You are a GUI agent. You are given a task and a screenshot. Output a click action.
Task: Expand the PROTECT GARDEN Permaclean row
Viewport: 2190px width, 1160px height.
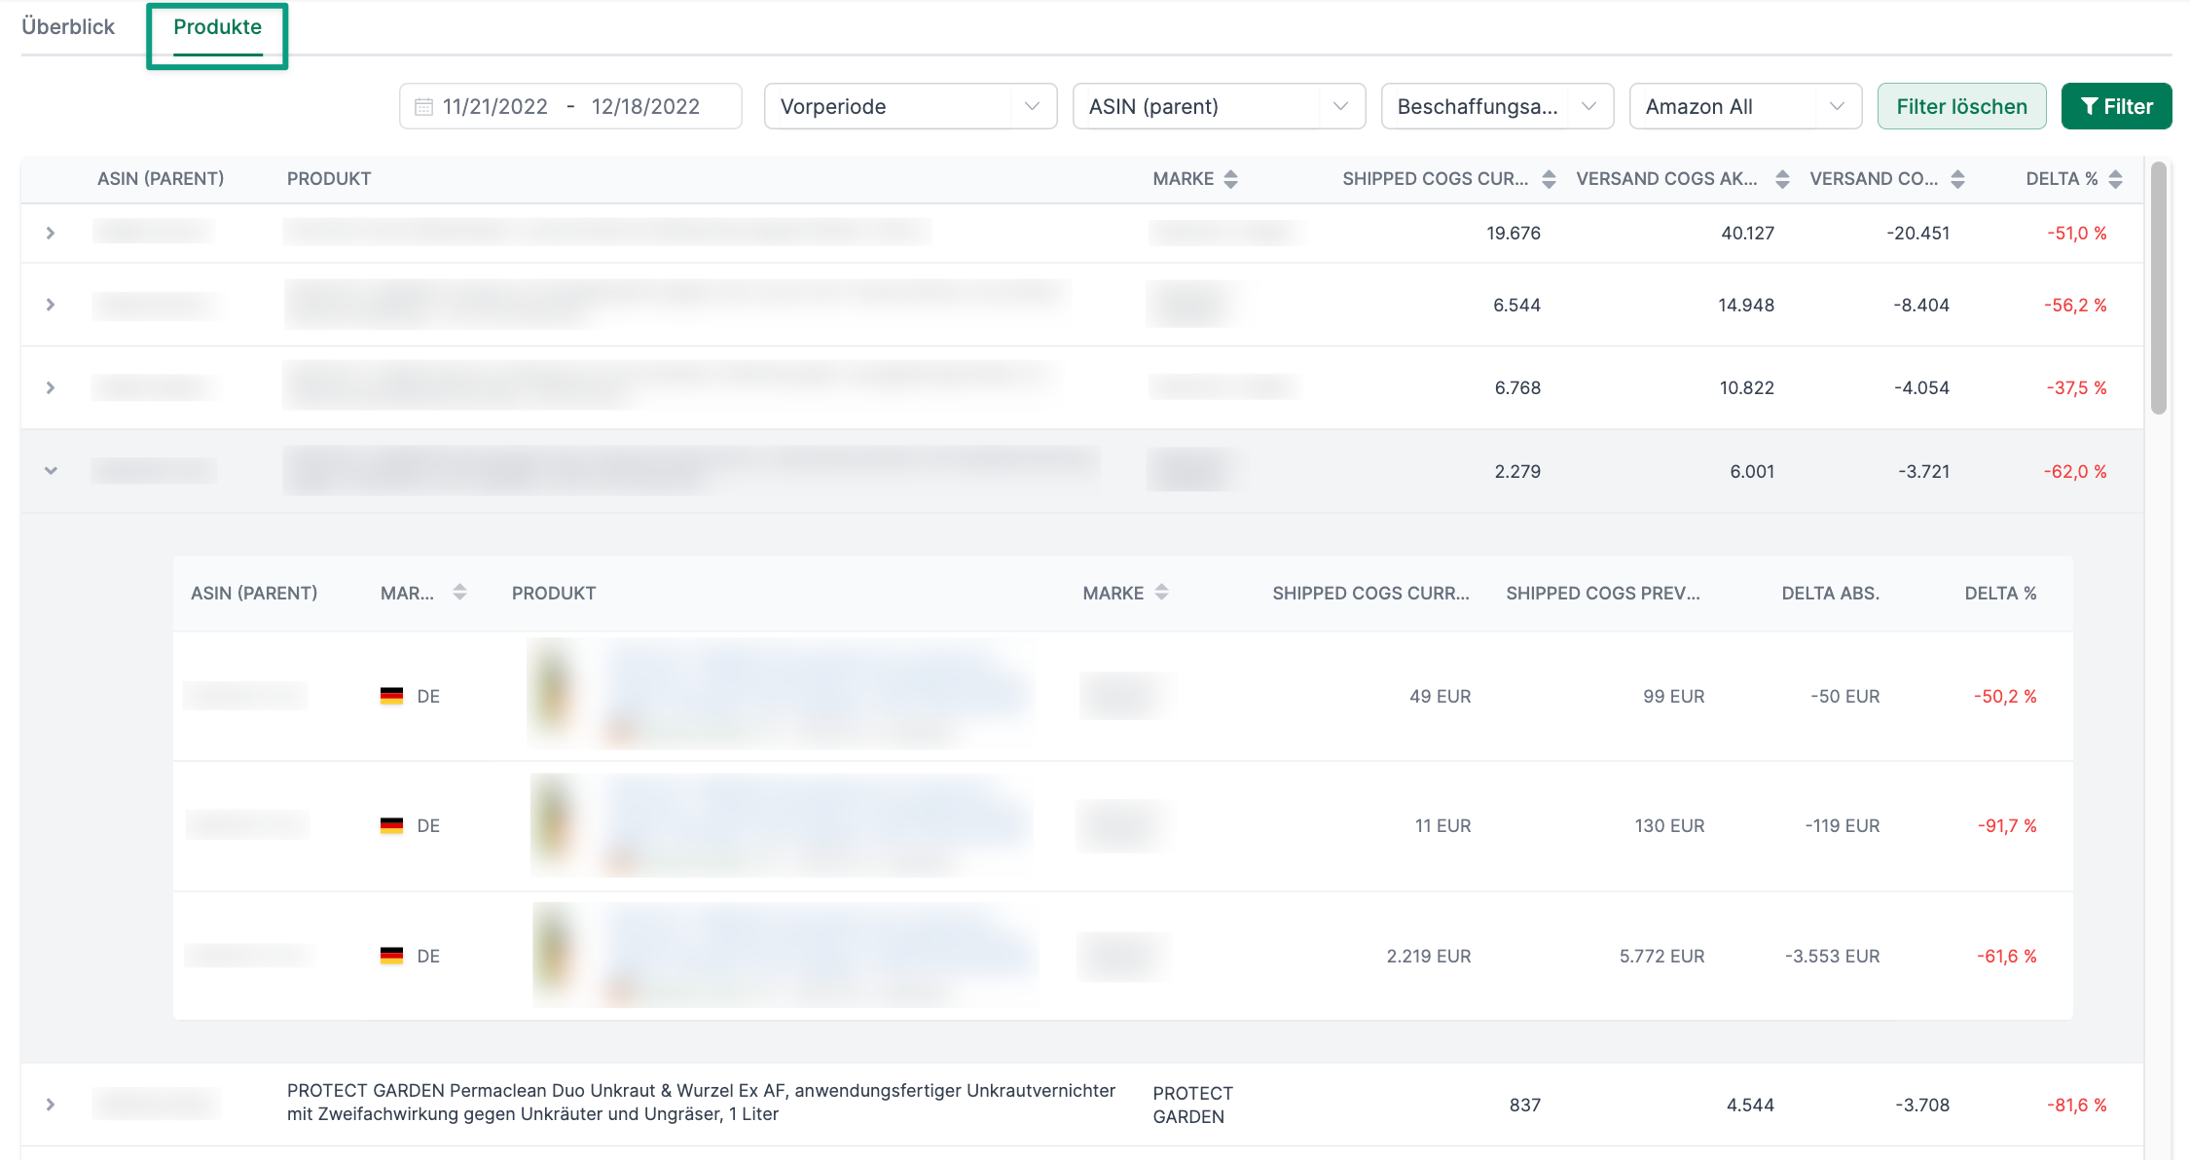click(51, 1105)
